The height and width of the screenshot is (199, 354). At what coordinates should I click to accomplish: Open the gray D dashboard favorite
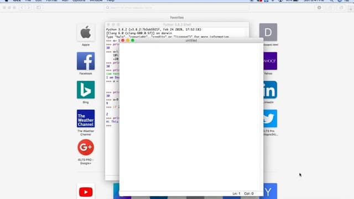268,32
